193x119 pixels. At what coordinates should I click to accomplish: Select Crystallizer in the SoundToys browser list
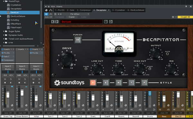point(16,5)
